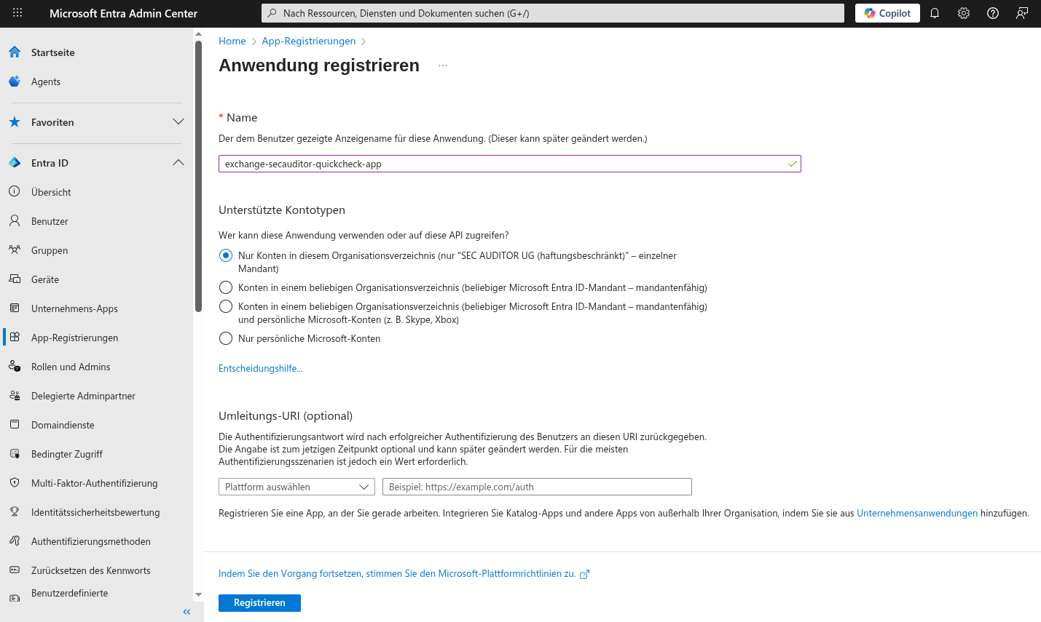
Task: Open the waffle app launcher icon
Action: (17, 13)
